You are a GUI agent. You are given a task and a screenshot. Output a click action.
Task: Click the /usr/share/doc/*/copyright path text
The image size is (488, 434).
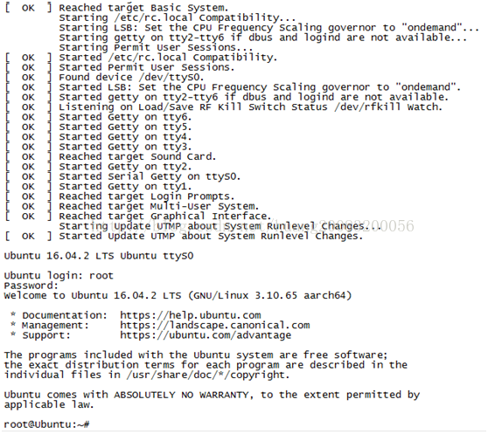click(208, 375)
